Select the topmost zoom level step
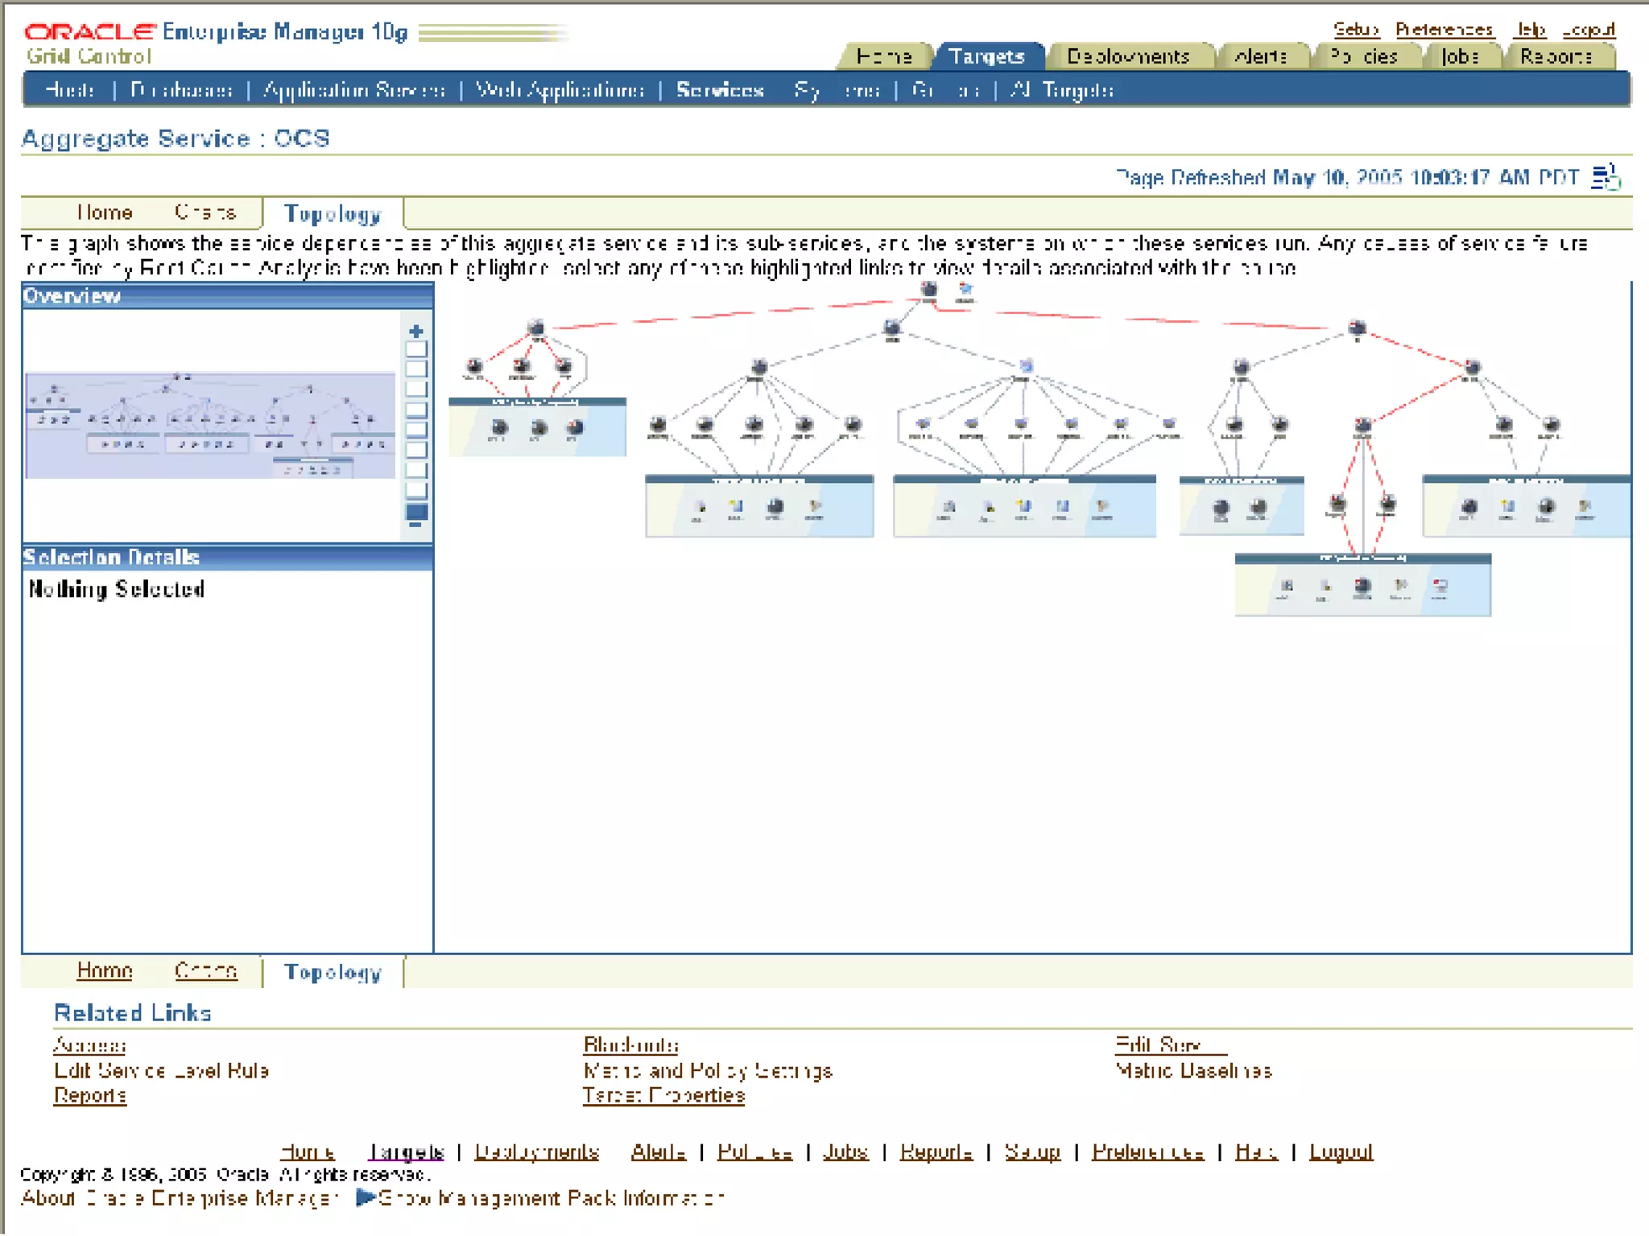The image size is (1649, 1236). click(x=415, y=350)
